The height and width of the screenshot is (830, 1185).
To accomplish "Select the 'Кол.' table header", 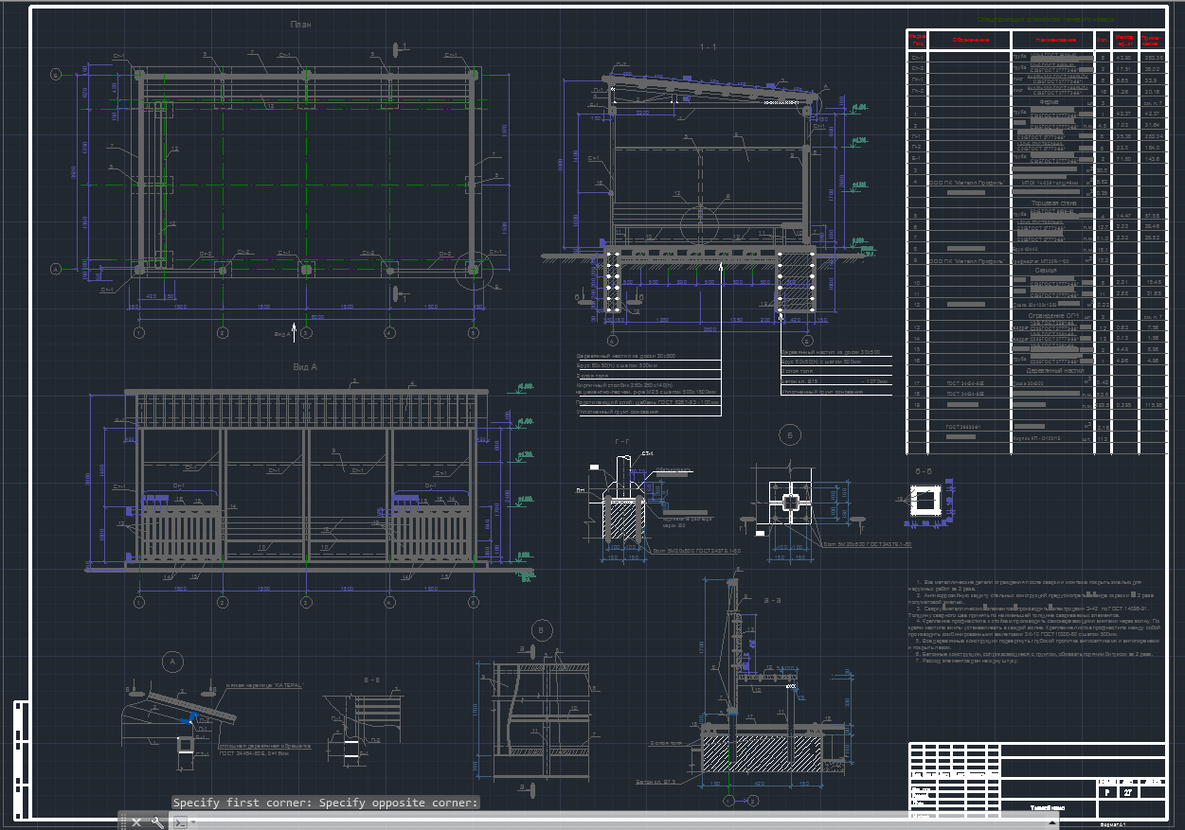I will [x=1102, y=40].
